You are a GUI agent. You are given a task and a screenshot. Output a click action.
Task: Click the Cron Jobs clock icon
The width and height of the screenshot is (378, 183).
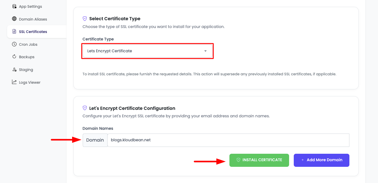tap(14, 44)
